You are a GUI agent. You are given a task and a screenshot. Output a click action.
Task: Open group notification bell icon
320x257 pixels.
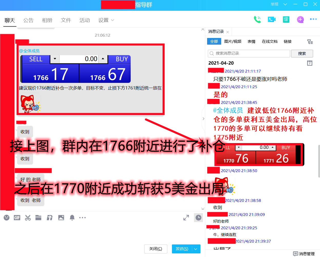72,218
